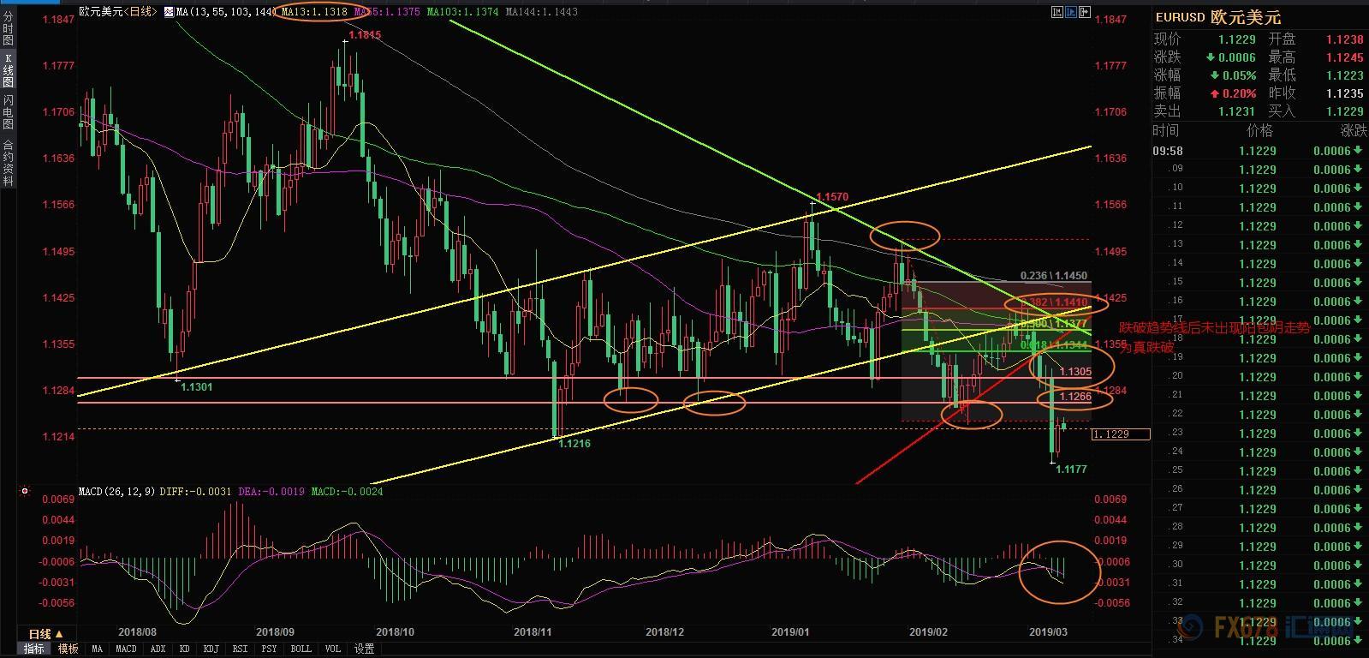Image resolution: width=1369 pixels, height=658 pixels.
Task: Select the 09:58 tick row
Action: point(1259,151)
